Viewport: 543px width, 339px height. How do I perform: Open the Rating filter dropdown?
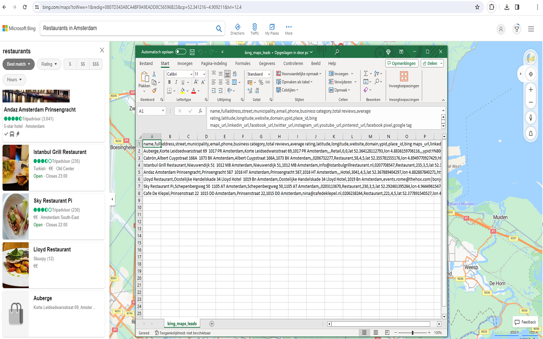click(49, 64)
